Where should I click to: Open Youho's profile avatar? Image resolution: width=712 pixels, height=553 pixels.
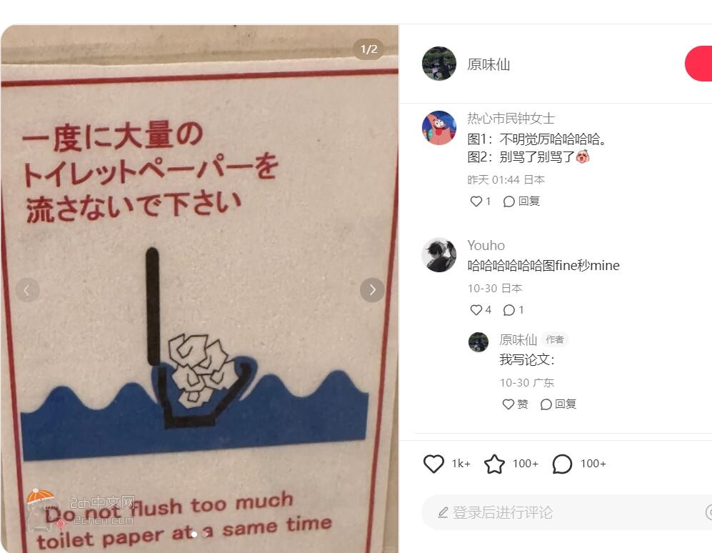(438, 255)
